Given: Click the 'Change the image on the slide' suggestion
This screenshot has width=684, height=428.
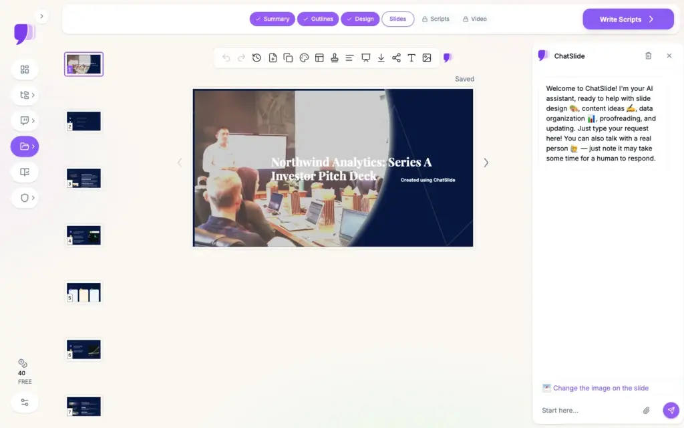Looking at the screenshot, I should tap(595, 388).
